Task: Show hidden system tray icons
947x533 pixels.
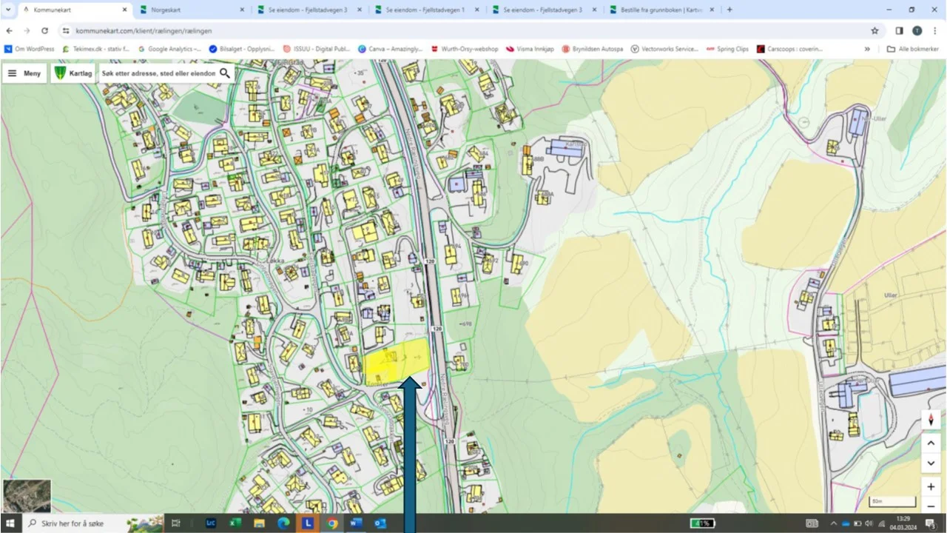Action: click(x=833, y=523)
